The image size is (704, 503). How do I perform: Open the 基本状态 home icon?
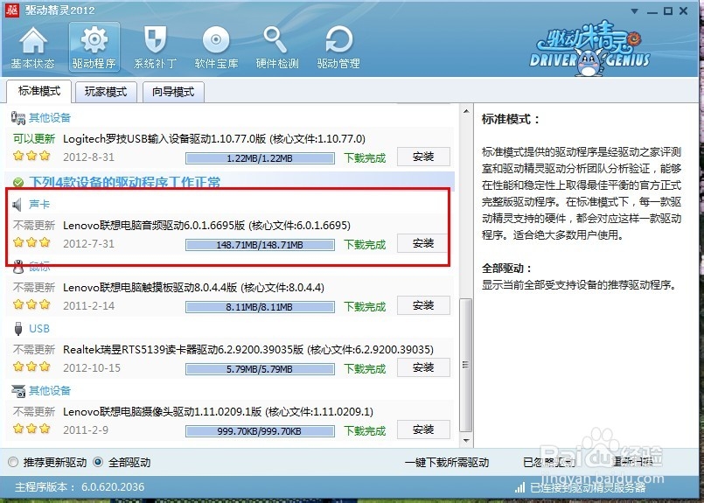pos(32,47)
